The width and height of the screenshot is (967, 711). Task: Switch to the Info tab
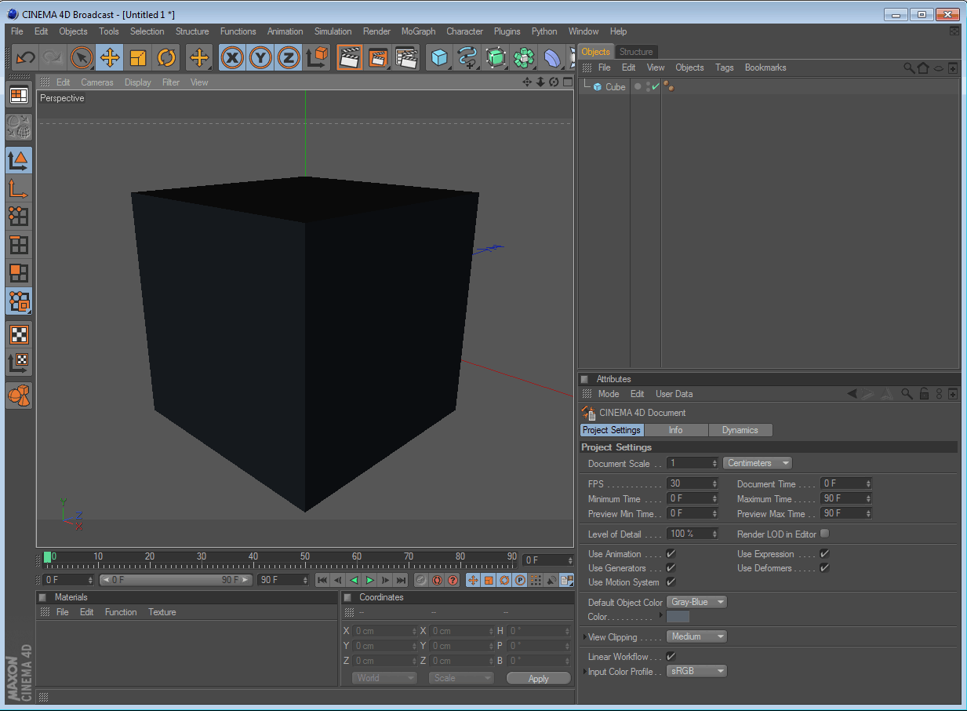[x=676, y=430]
